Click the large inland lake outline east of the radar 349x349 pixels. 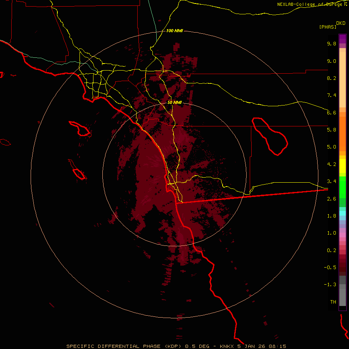pyautogui.click(x=270, y=136)
